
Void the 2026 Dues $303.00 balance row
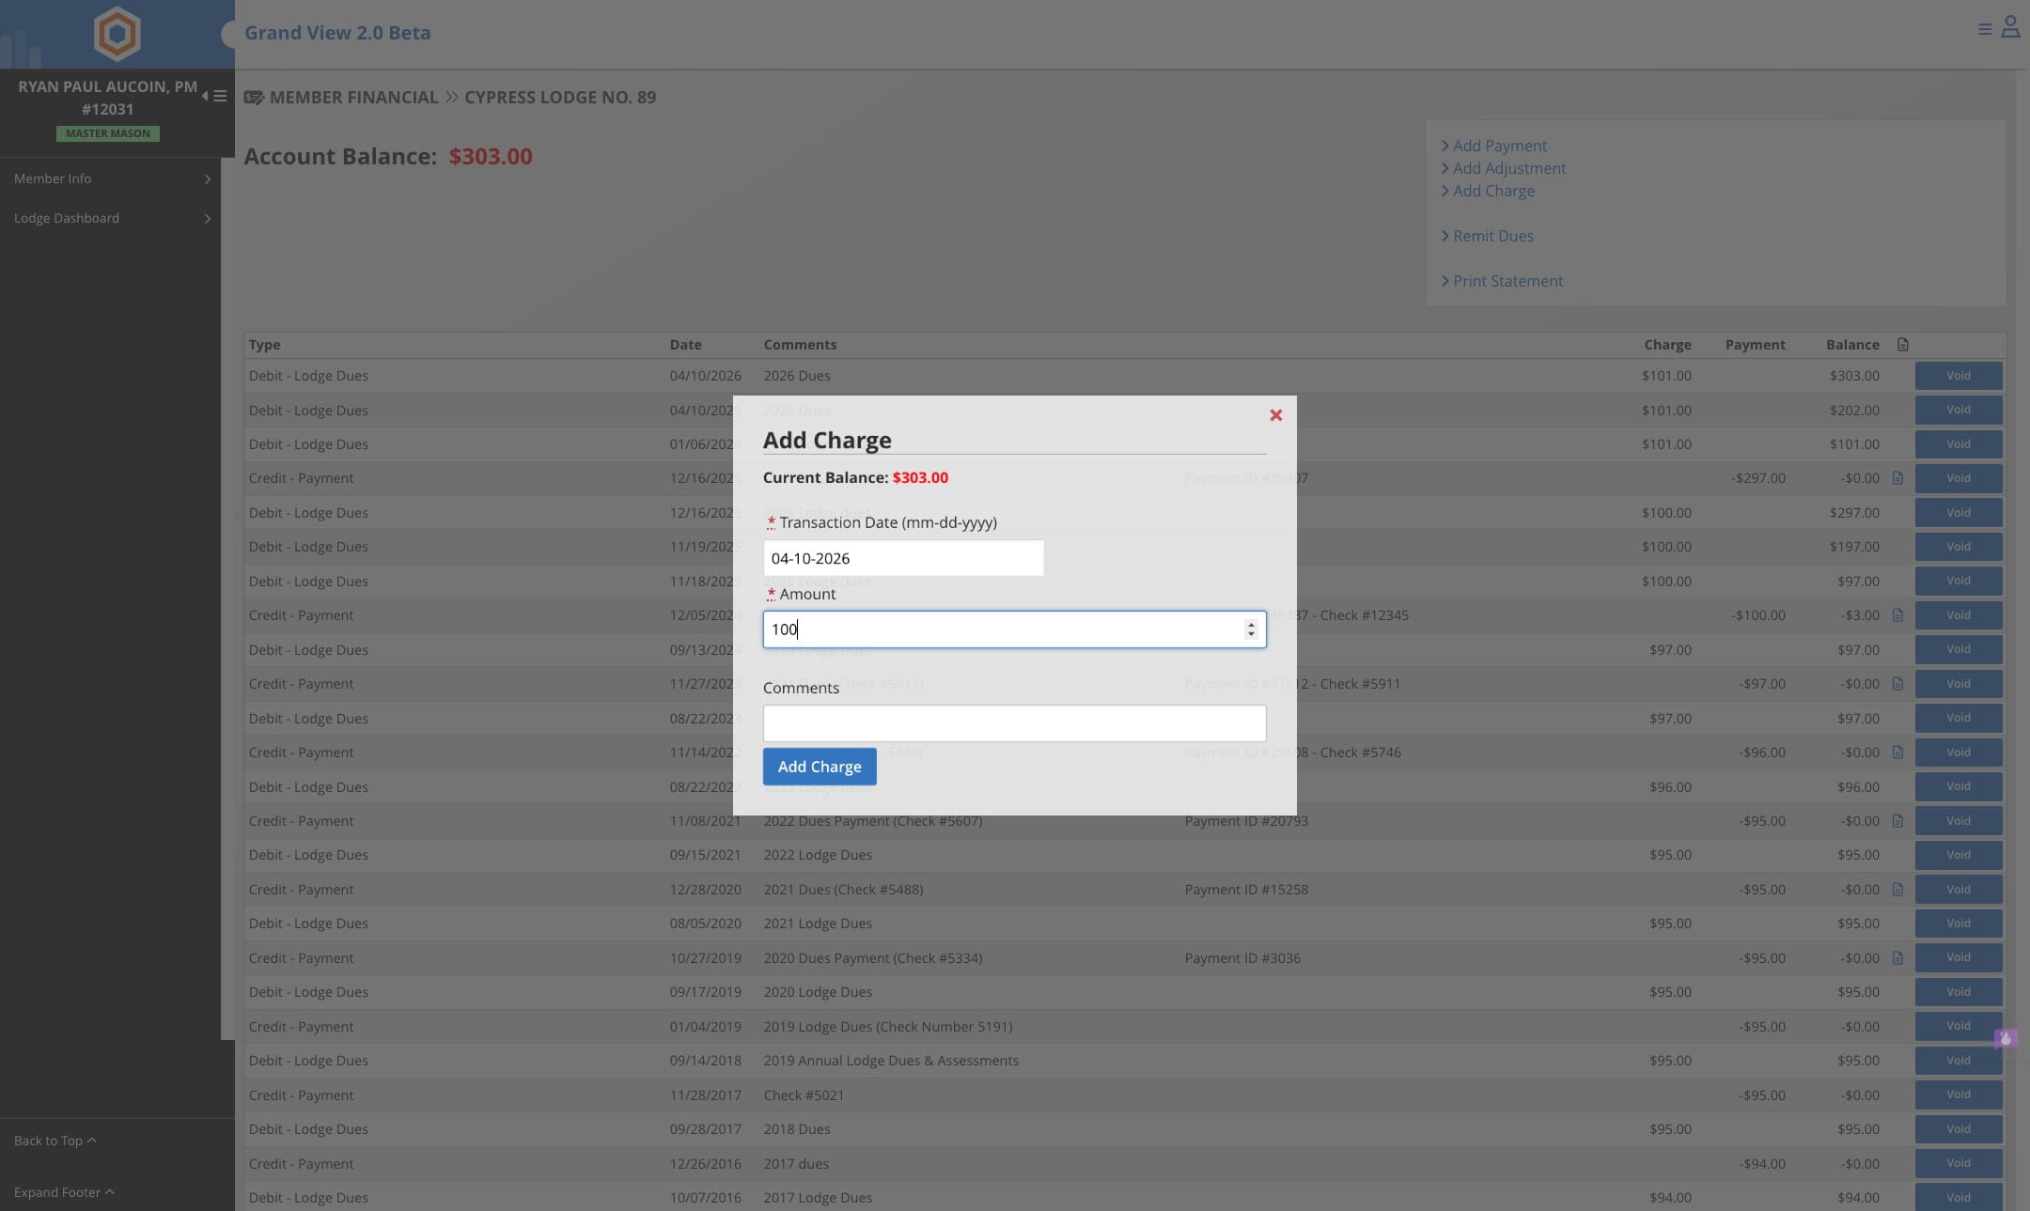pos(1958,376)
